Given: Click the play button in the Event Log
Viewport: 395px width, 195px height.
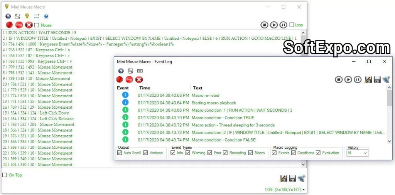Looking at the screenshot, I should click(348, 79).
